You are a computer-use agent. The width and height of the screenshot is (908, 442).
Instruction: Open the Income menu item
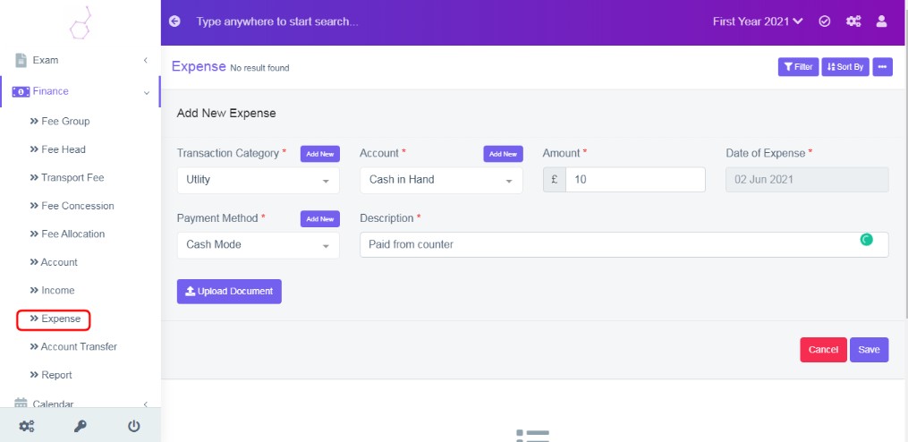click(52, 290)
